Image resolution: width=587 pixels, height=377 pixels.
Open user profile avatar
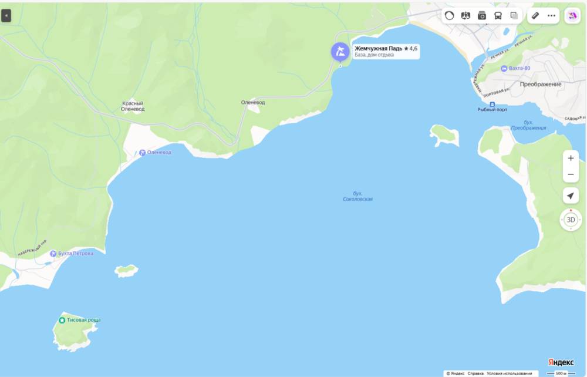(x=572, y=16)
